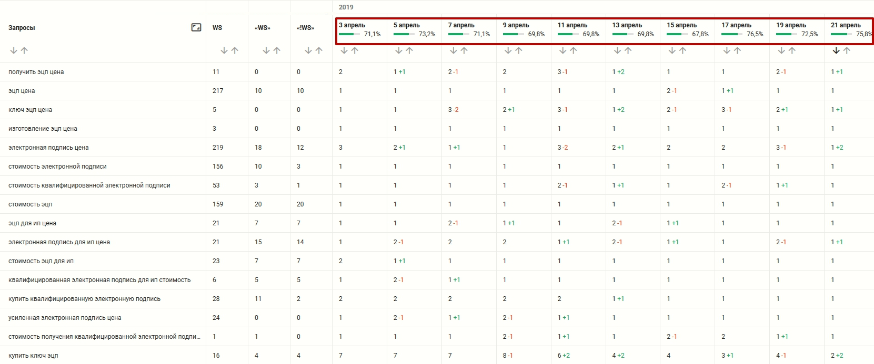The width and height of the screenshot is (874, 364).
Task: Hit the up sort arrow under 11 апрель
Action: [x=574, y=50]
